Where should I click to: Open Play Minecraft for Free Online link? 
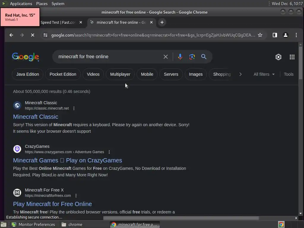52,204
